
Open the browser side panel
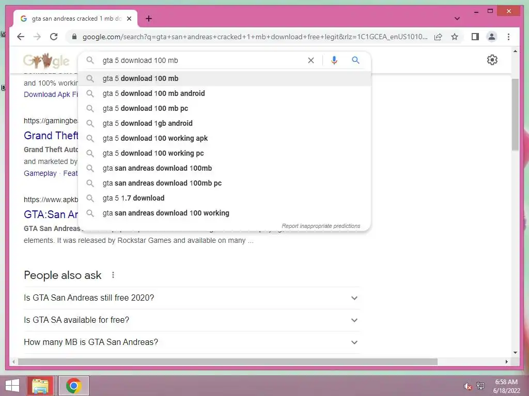[x=475, y=37]
